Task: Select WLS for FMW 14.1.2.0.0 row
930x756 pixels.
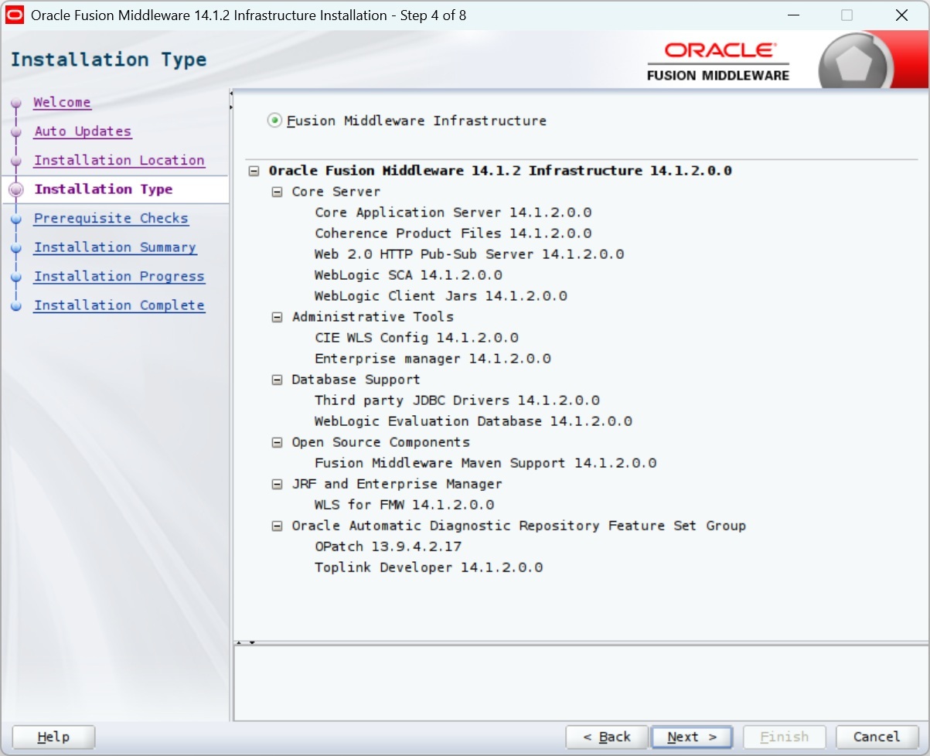Action: 404,505
